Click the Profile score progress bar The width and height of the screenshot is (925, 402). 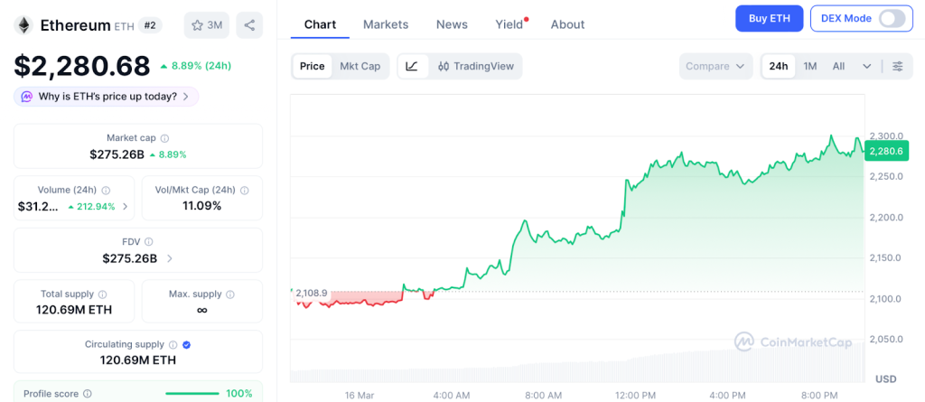(x=192, y=393)
